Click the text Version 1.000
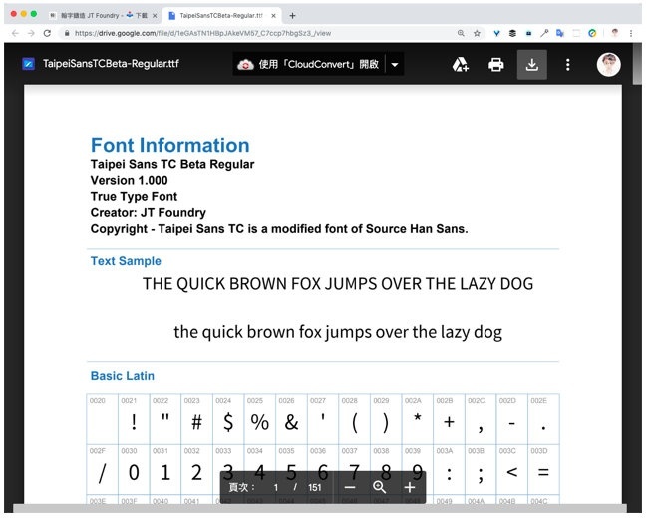647x518 pixels. (130, 180)
